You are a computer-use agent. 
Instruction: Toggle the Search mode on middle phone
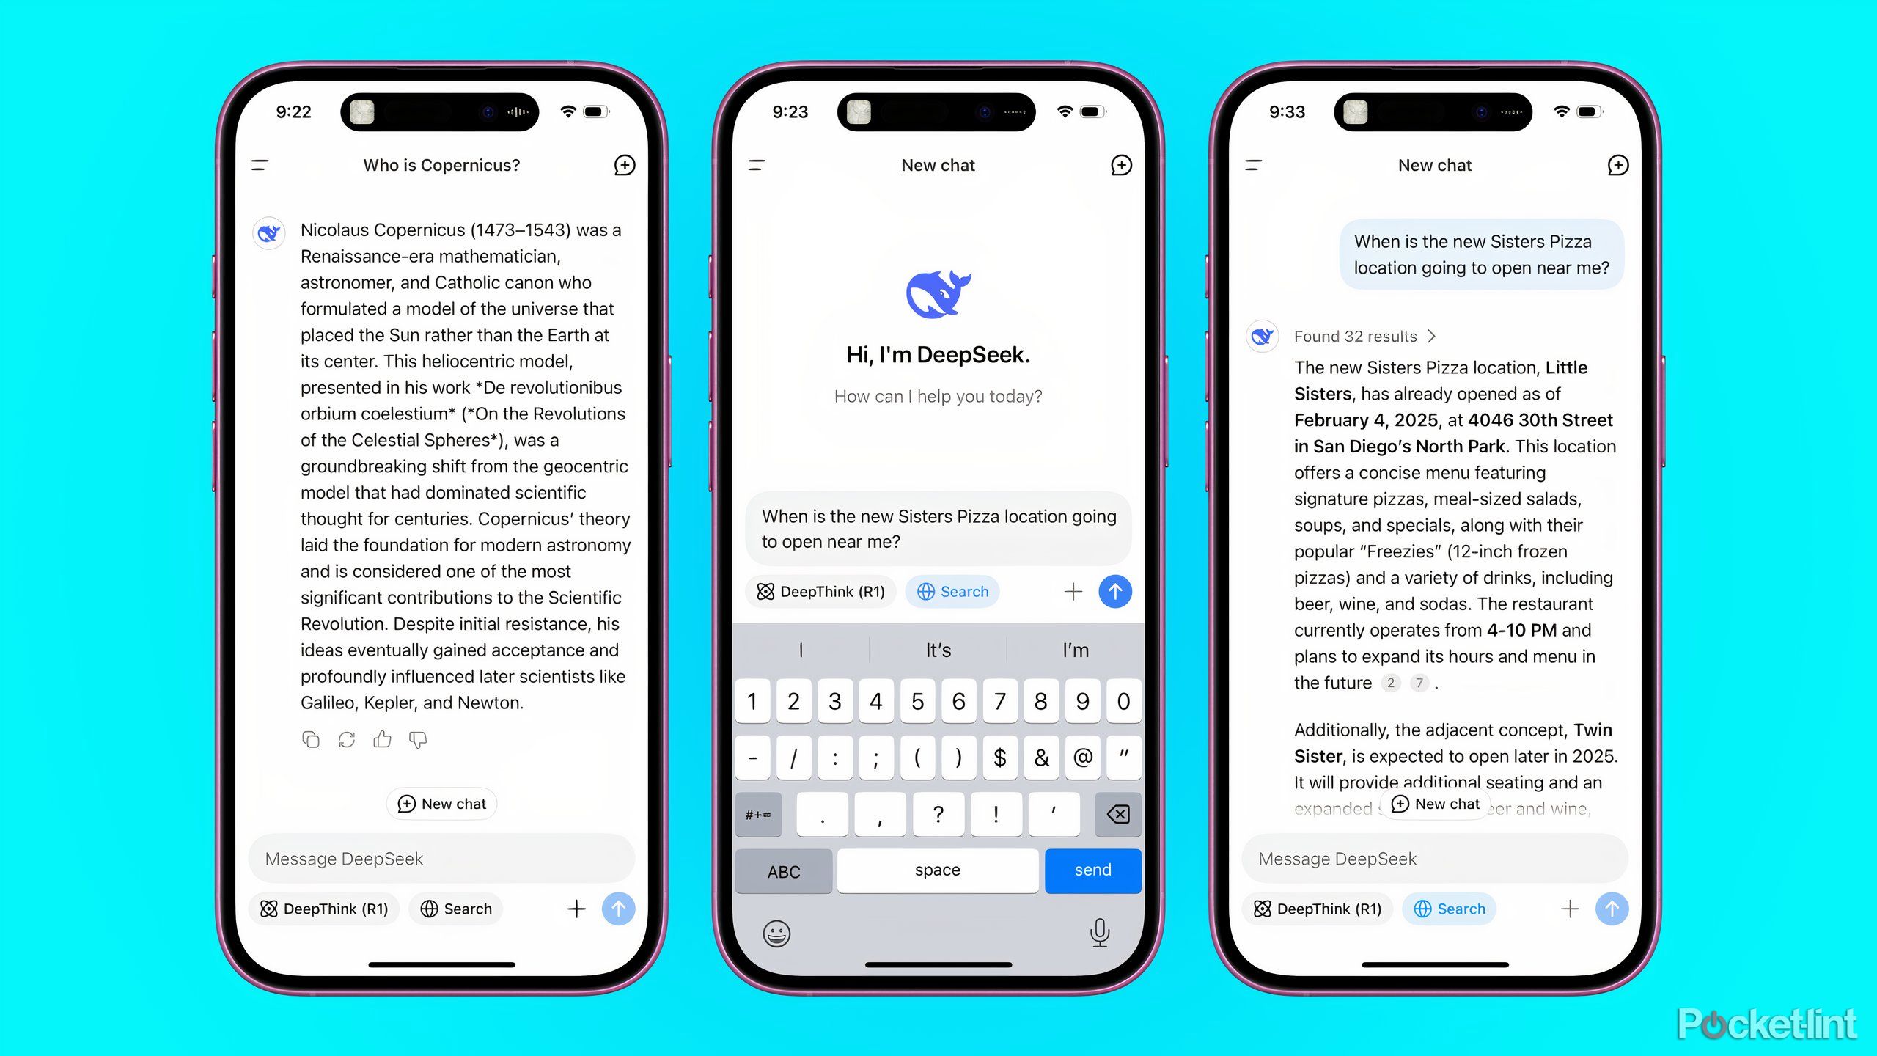(x=954, y=590)
